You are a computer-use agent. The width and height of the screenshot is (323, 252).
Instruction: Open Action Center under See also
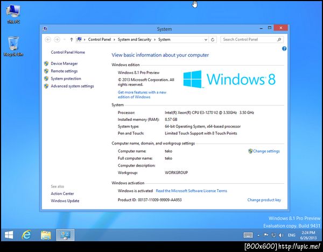pyautogui.click(x=62, y=193)
